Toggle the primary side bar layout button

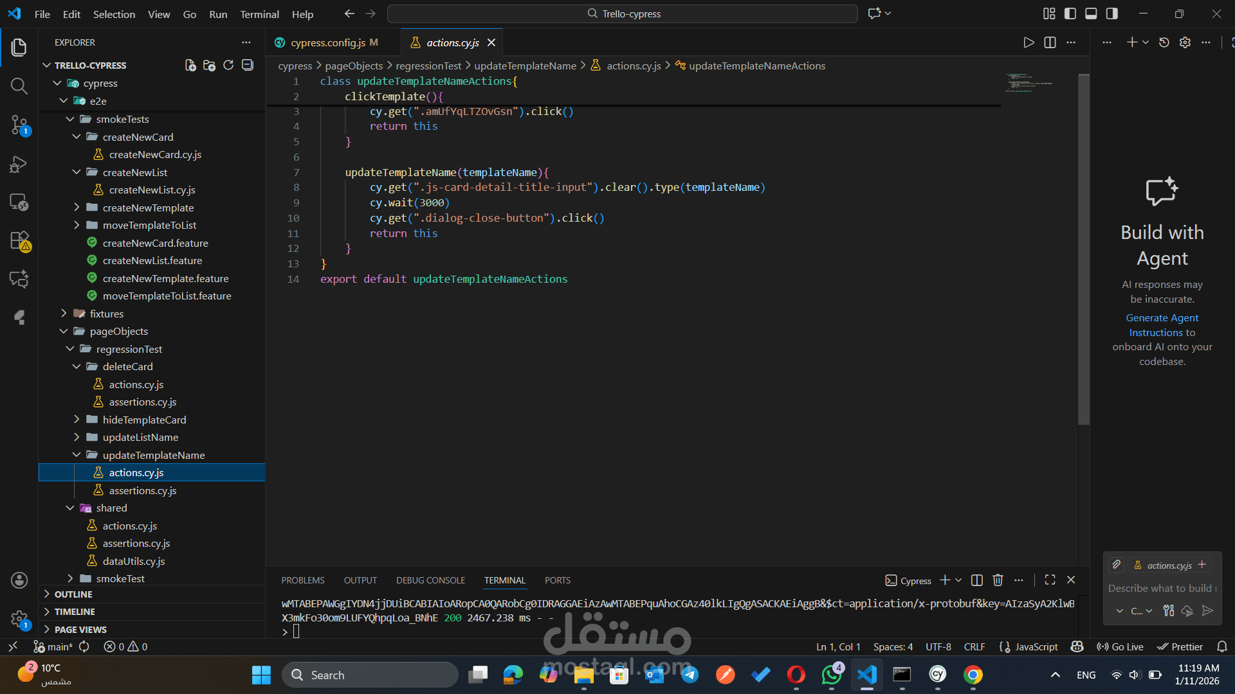tap(1070, 13)
